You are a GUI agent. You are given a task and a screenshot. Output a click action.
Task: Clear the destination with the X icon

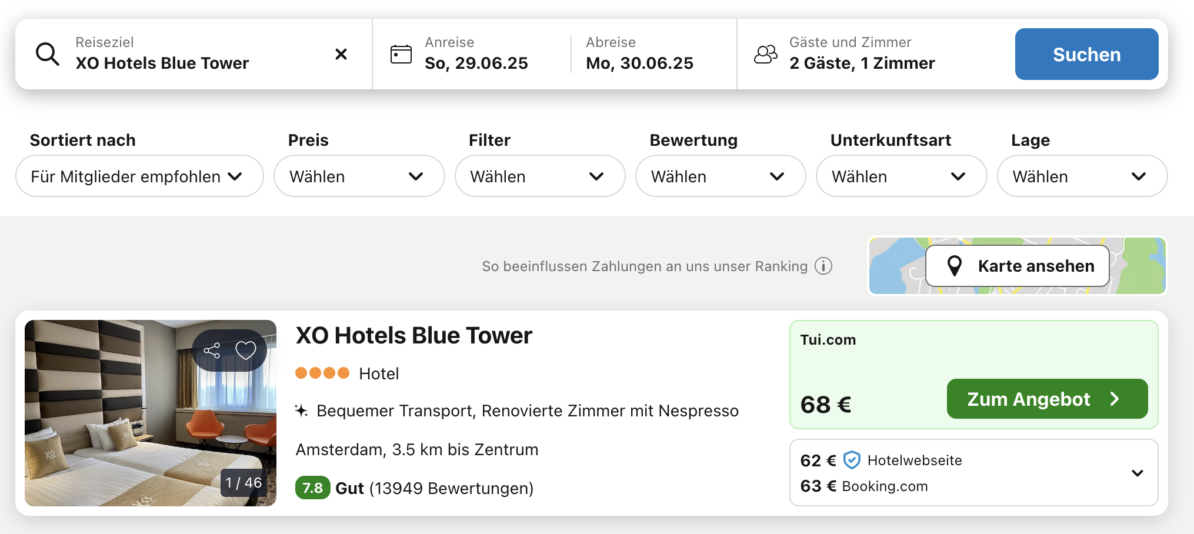(341, 54)
